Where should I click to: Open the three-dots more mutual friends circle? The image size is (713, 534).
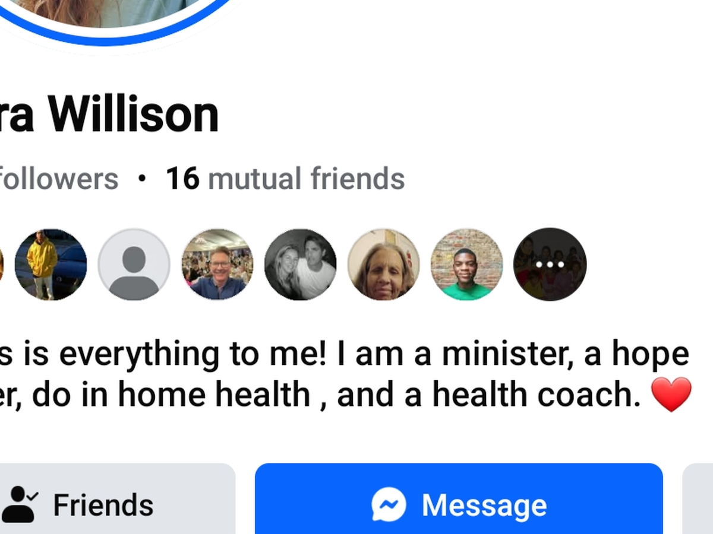550,264
